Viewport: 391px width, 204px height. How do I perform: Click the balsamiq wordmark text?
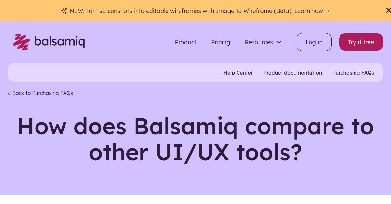point(60,42)
